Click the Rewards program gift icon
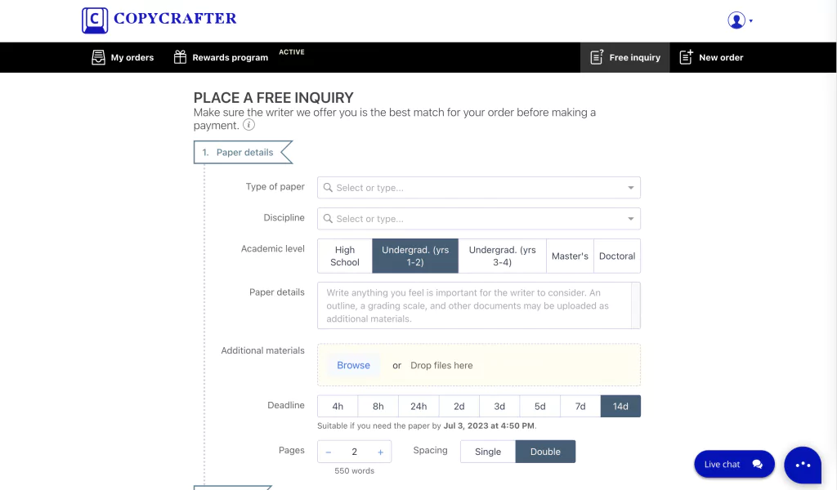 (180, 57)
